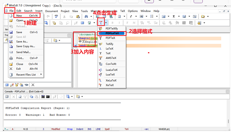The width and height of the screenshot is (231, 132).
Task: Click the green recycle bin toolbar icon
Action: 89,23
